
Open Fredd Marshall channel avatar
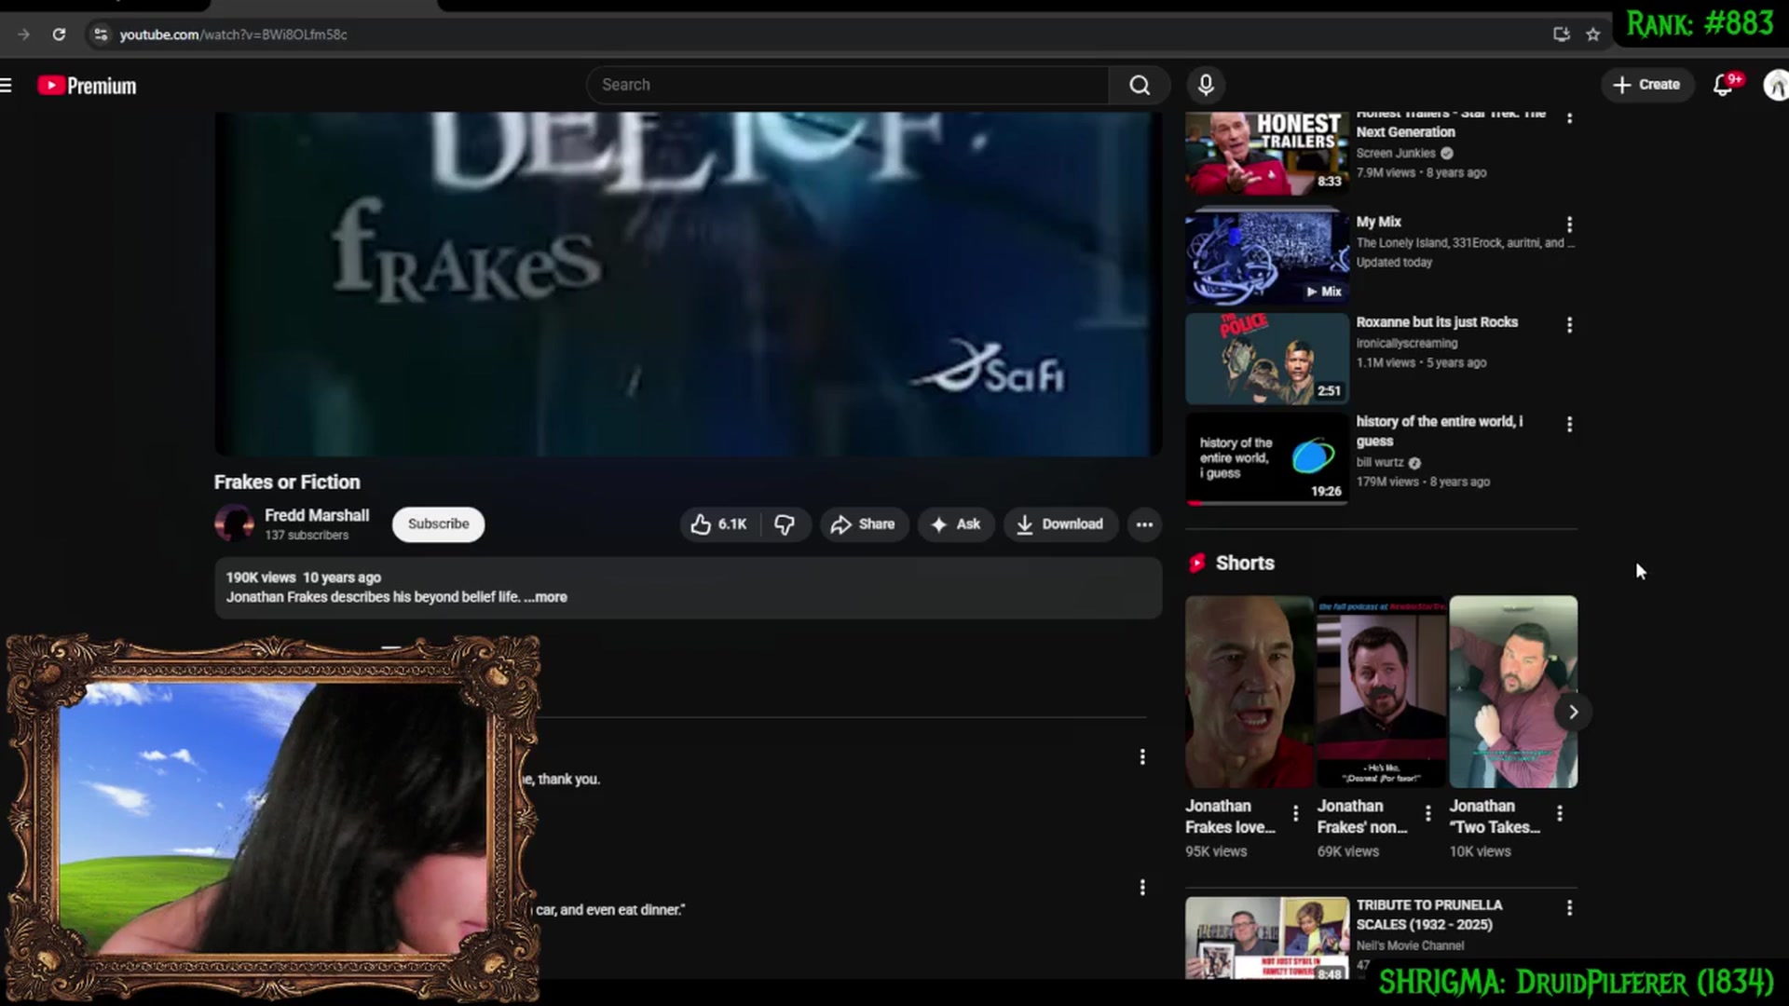click(x=234, y=523)
